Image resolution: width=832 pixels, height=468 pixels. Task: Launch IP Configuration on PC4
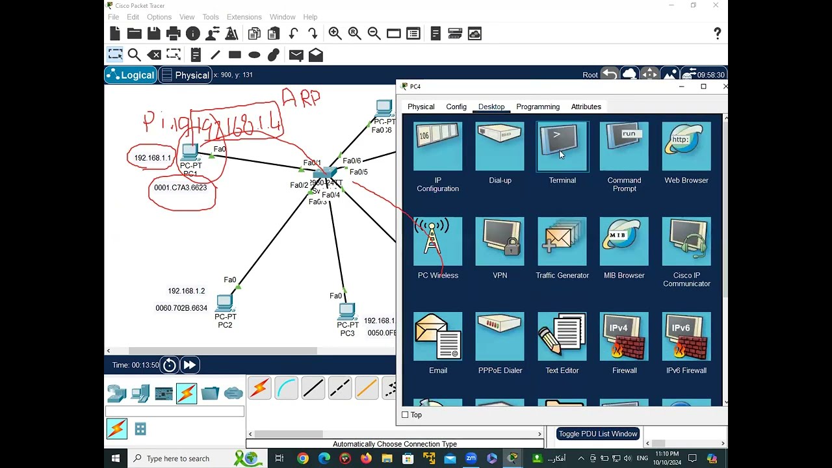[x=437, y=148]
